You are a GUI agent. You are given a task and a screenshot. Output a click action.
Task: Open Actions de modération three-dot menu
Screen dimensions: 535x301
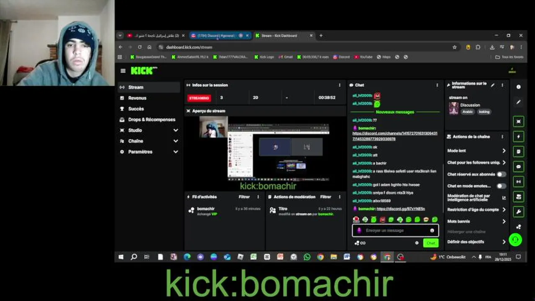click(340, 197)
